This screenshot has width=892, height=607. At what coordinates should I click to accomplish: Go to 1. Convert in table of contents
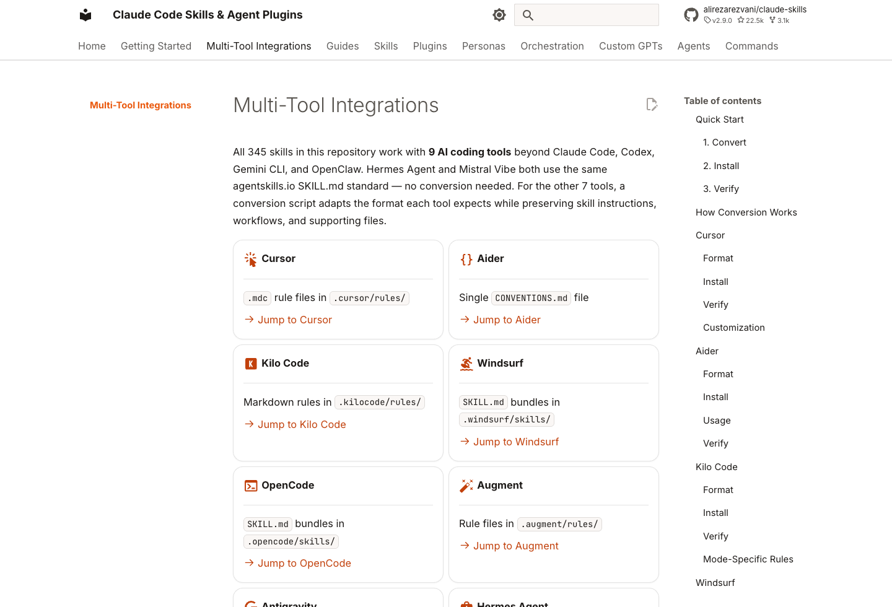[x=725, y=142]
